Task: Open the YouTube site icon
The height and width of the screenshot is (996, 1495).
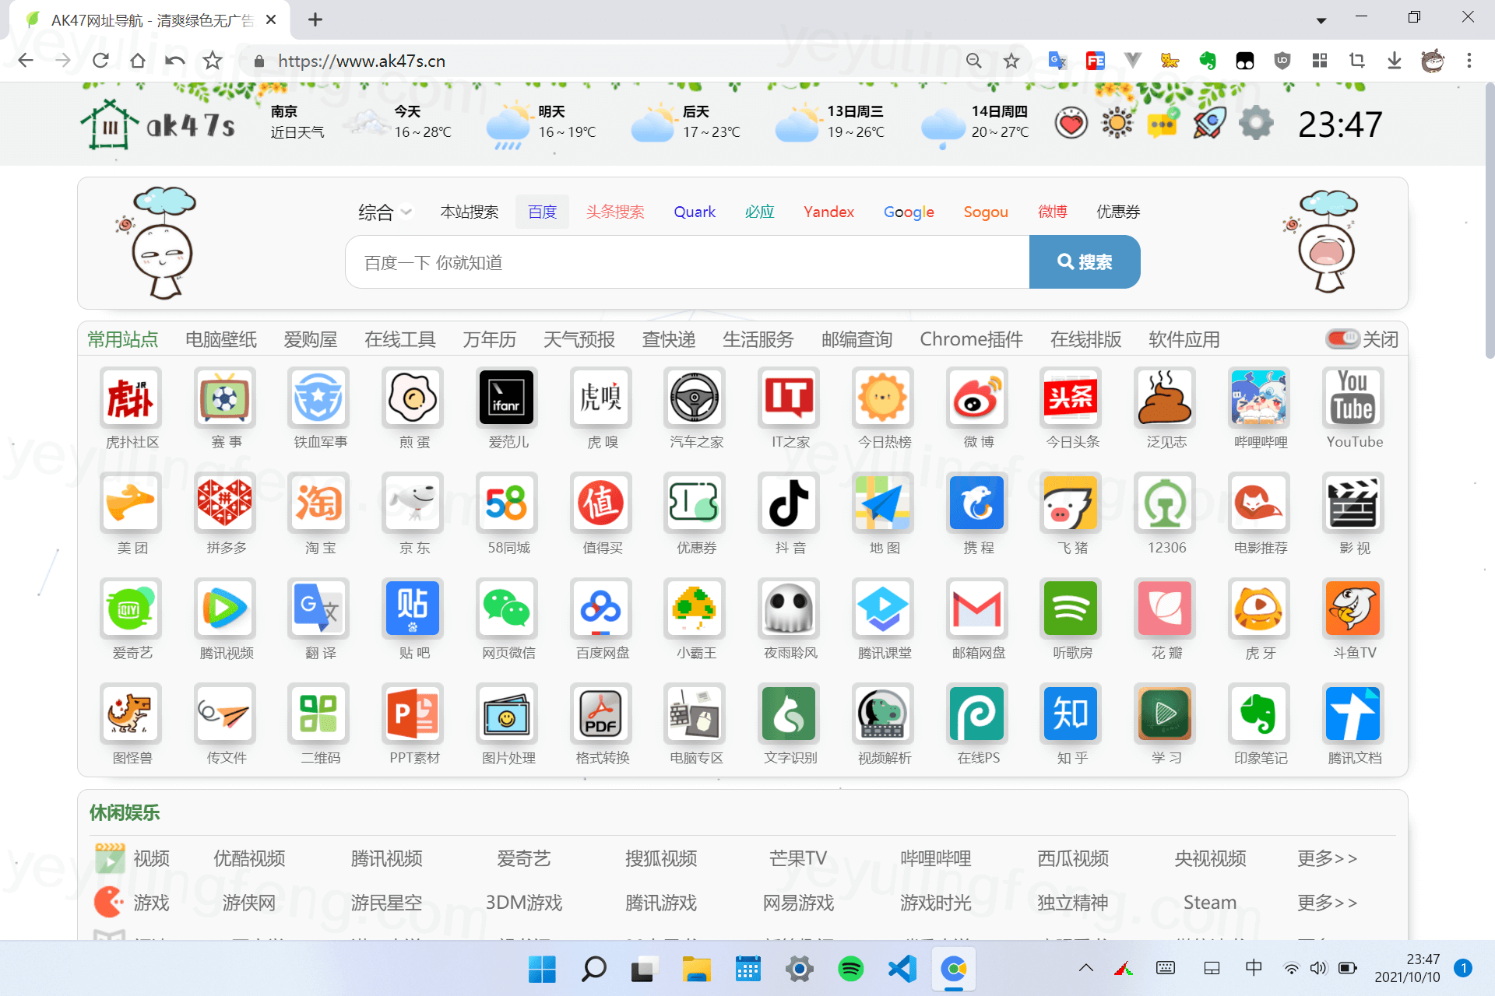Action: [x=1353, y=398]
